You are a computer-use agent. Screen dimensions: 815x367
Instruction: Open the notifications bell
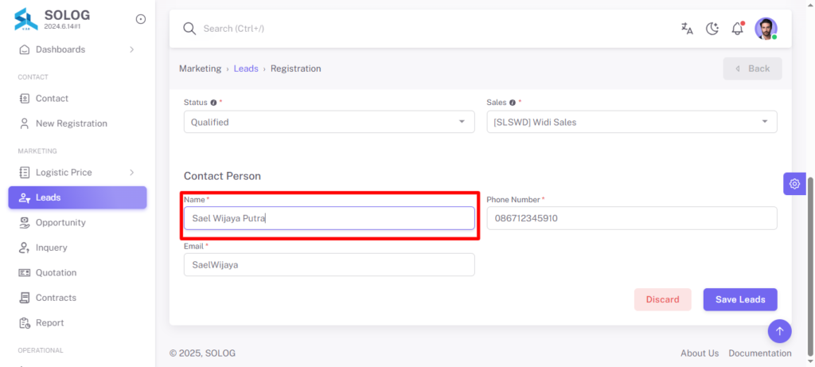click(737, 28)
